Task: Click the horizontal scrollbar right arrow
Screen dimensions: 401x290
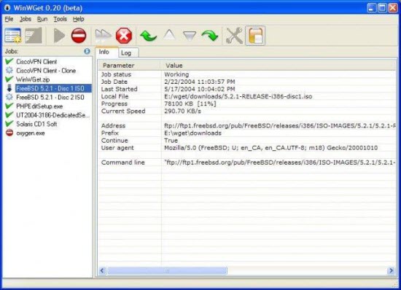Action: (x=391, y=270)
